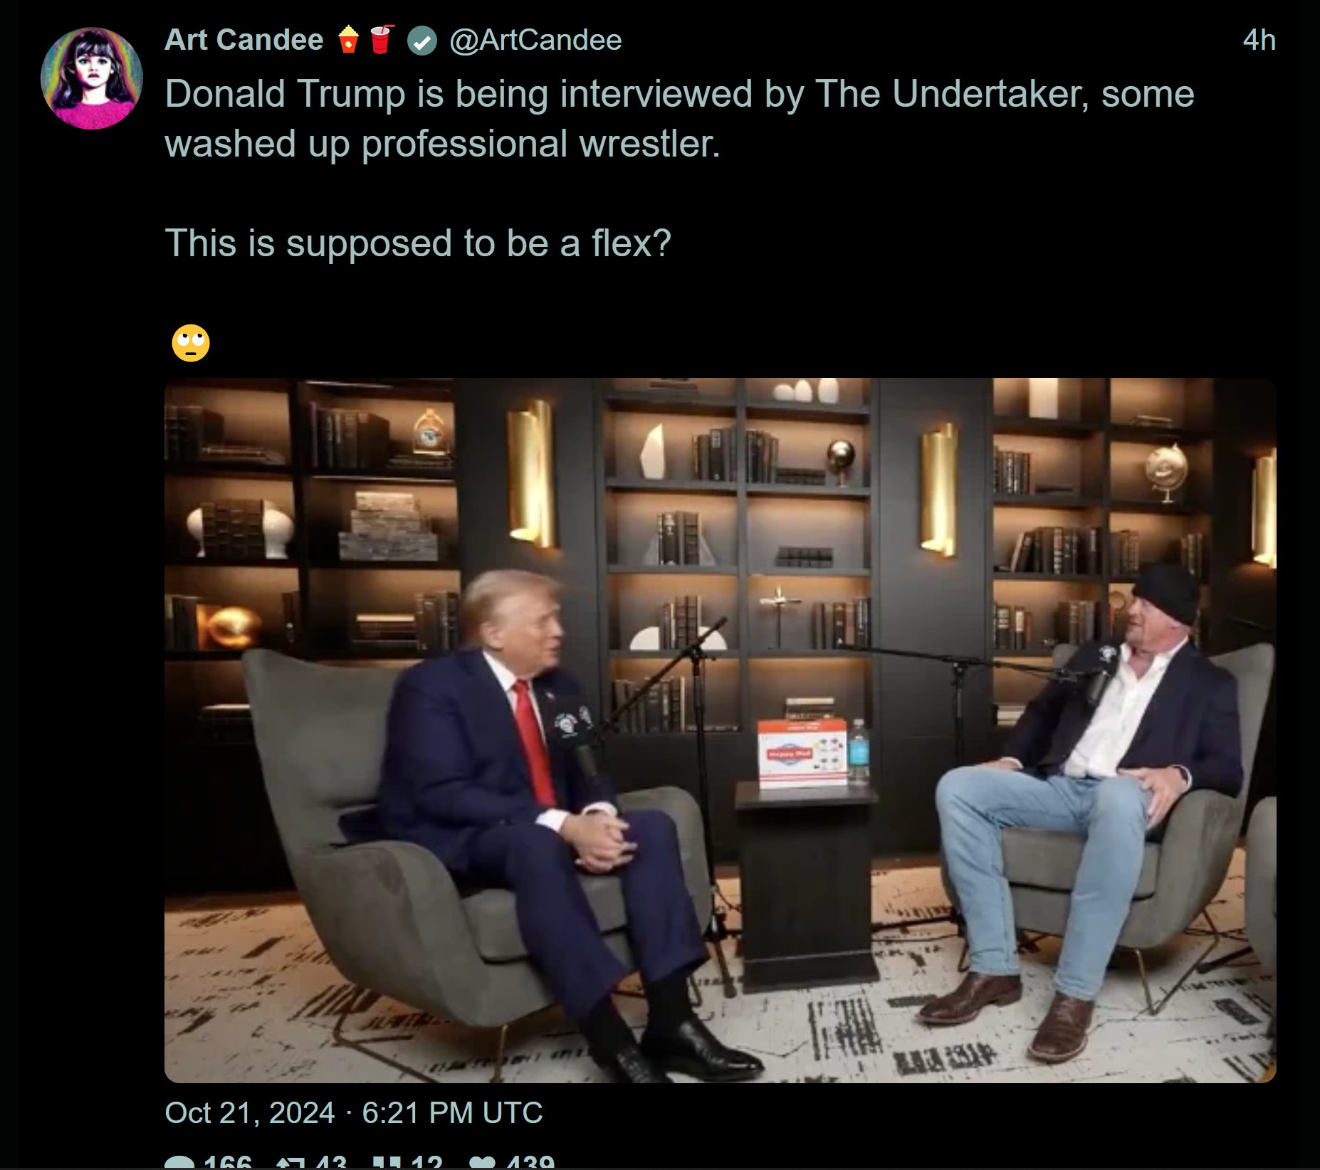Open Art Candee's profile avatar
Screen dimensions: 1320x1170
(x=92, y=78)
